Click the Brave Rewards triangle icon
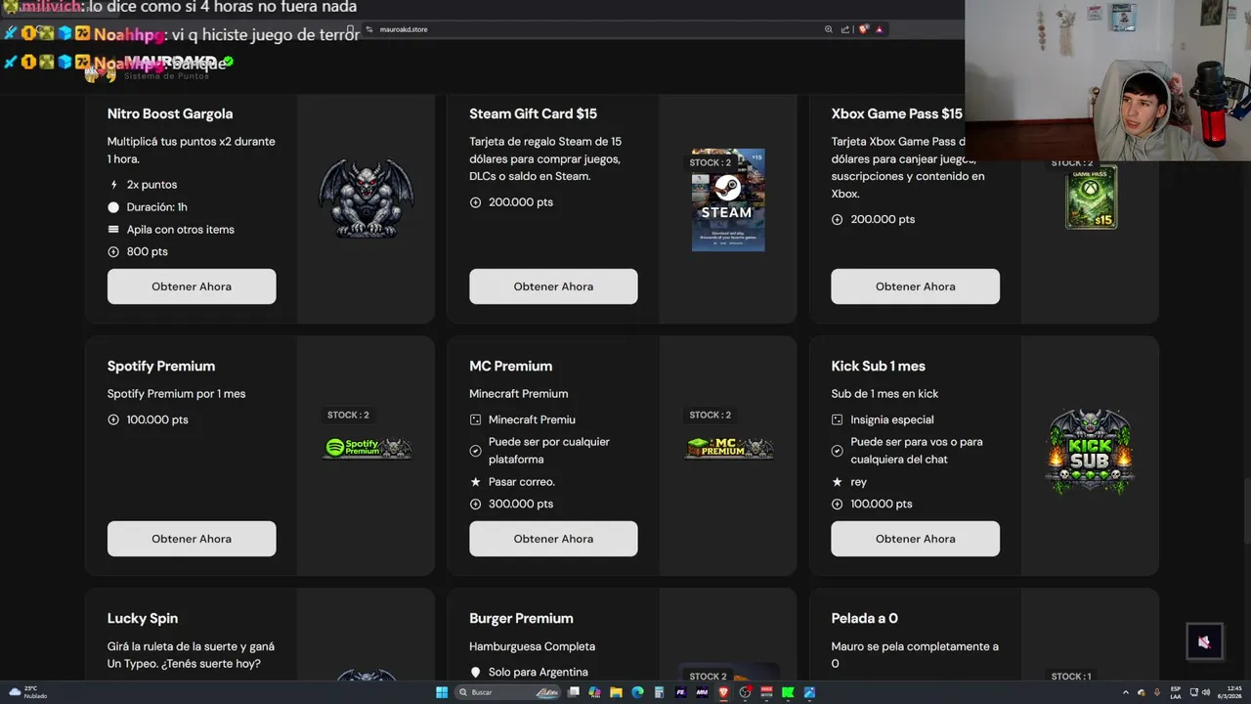This screenshot has height=704, width=1251. pos(880,29)
